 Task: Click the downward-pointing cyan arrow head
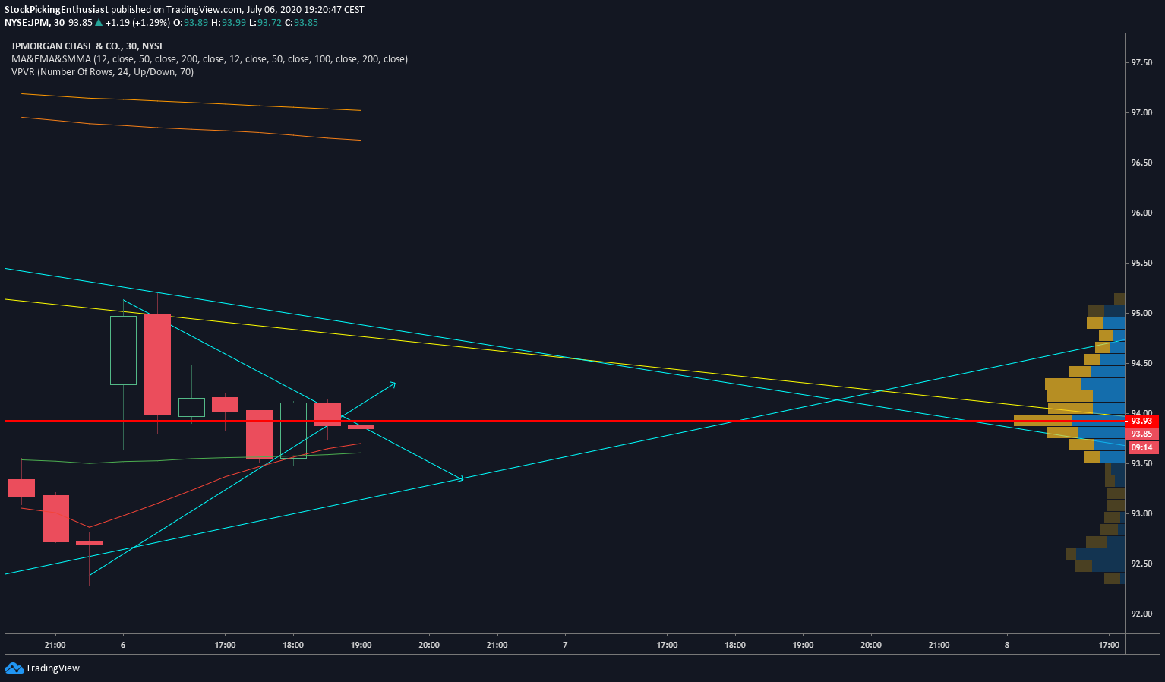coord(459,478)
